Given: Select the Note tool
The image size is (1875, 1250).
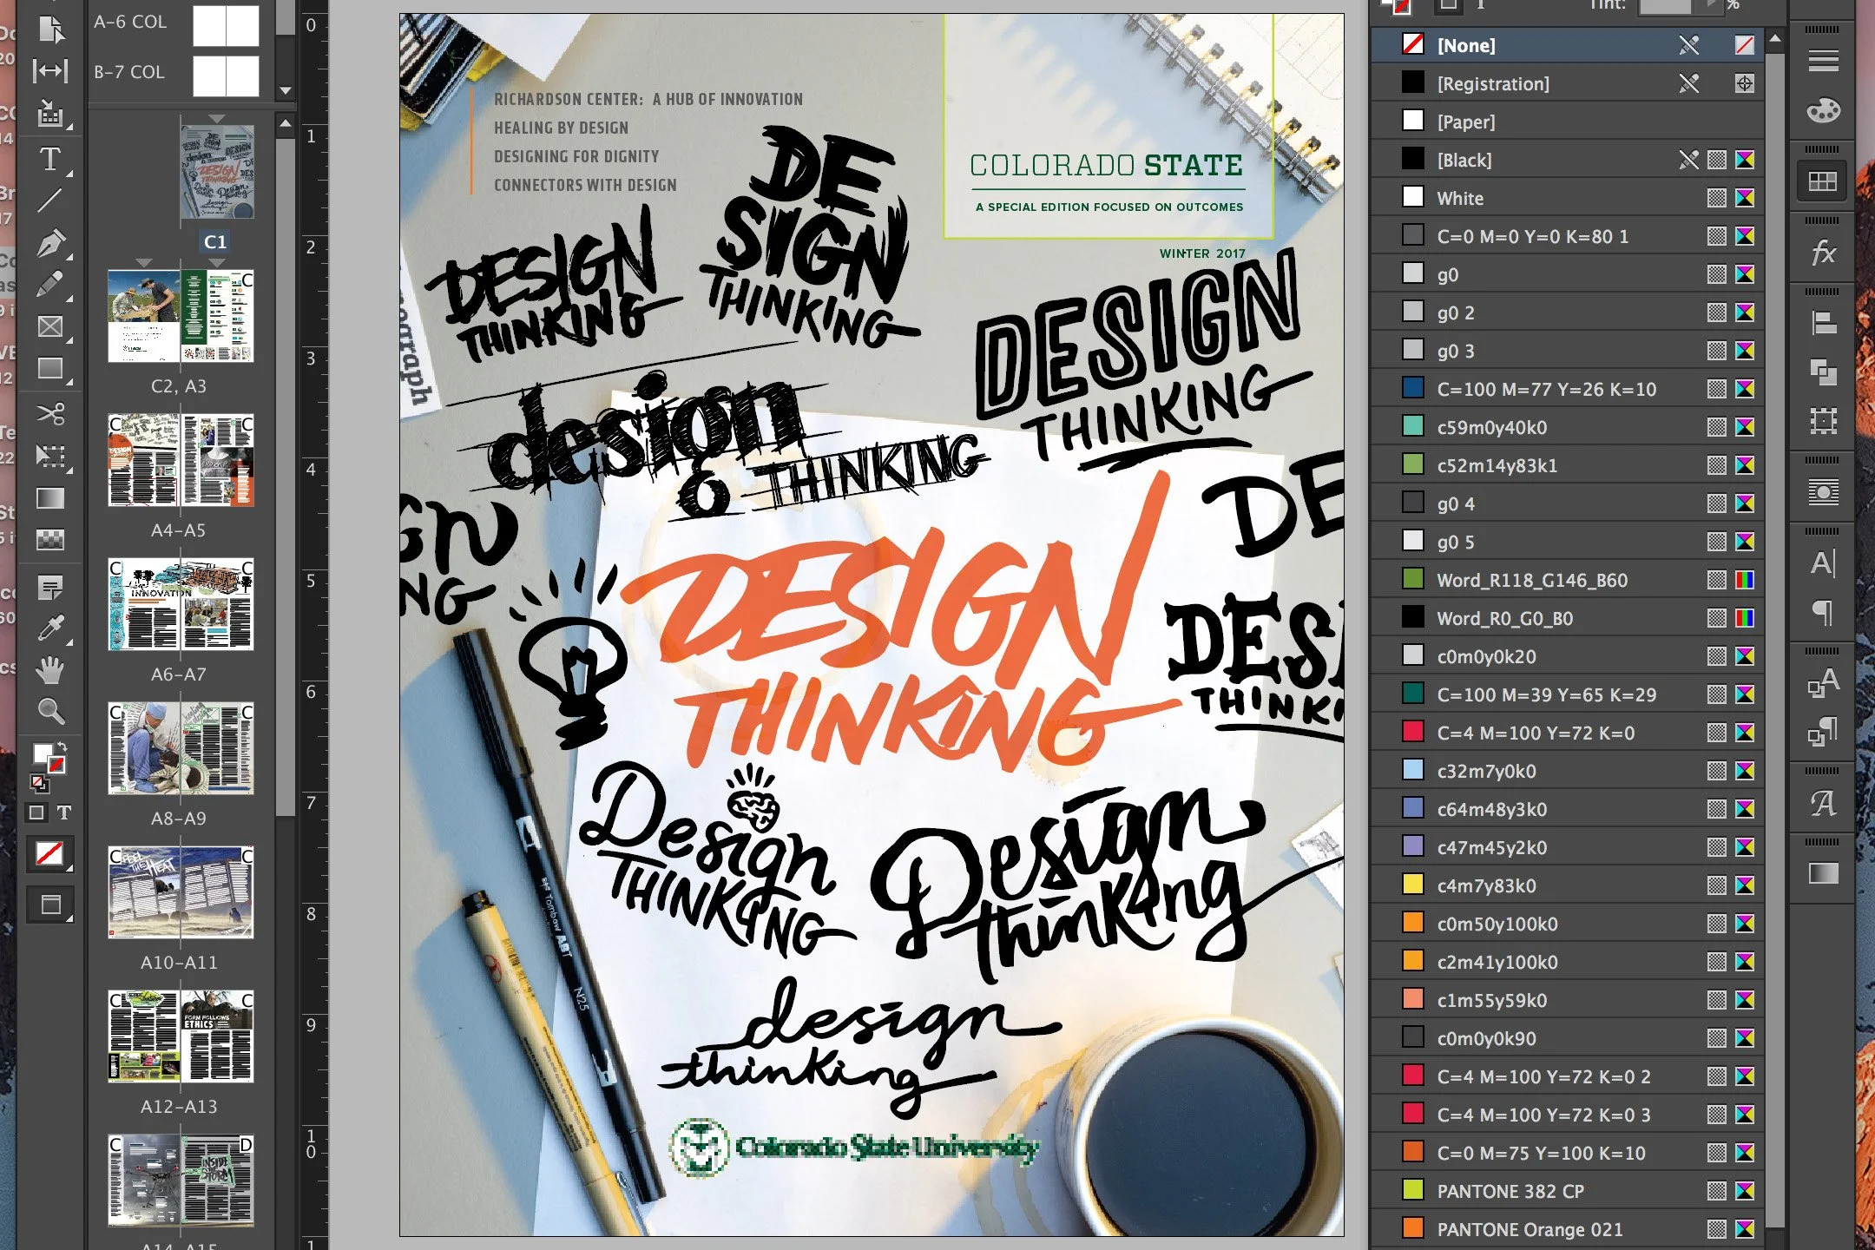Looking at the screenshot, I should click(50, 589).
